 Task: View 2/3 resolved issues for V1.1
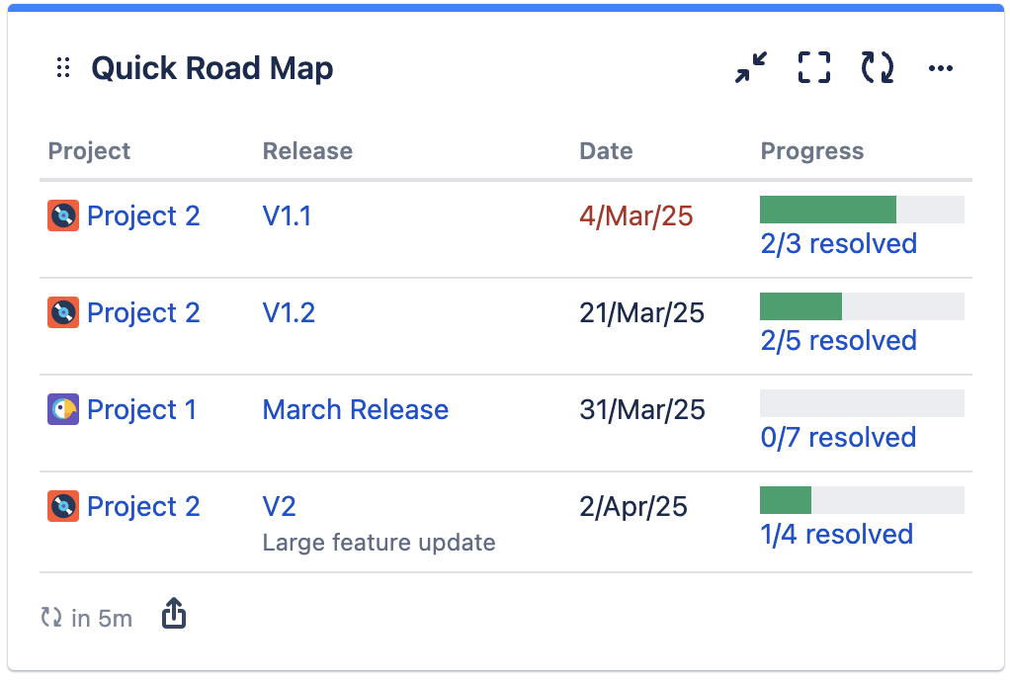839,243
